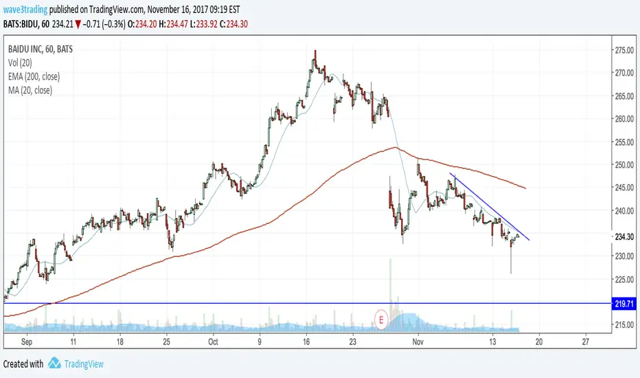Open the wave3trading author link

25,10
